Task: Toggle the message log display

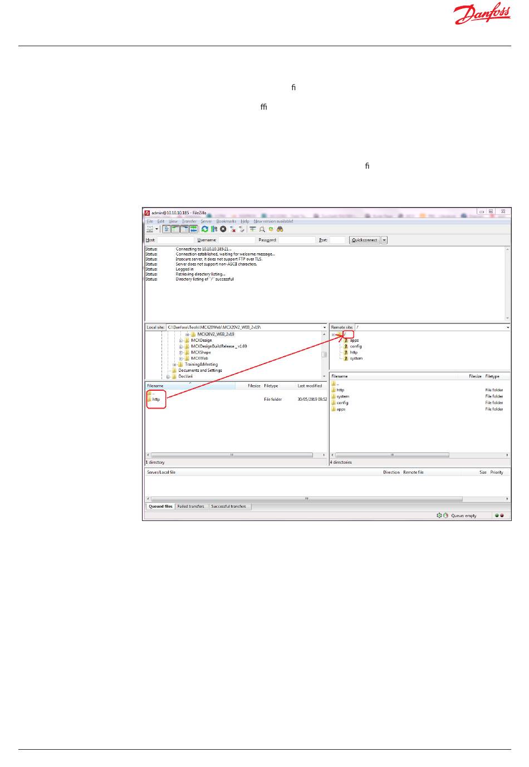Action: click(x=166, y=229)
